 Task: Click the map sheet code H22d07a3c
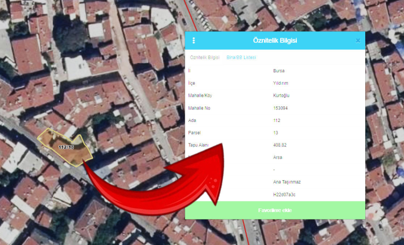click(285, 195)
